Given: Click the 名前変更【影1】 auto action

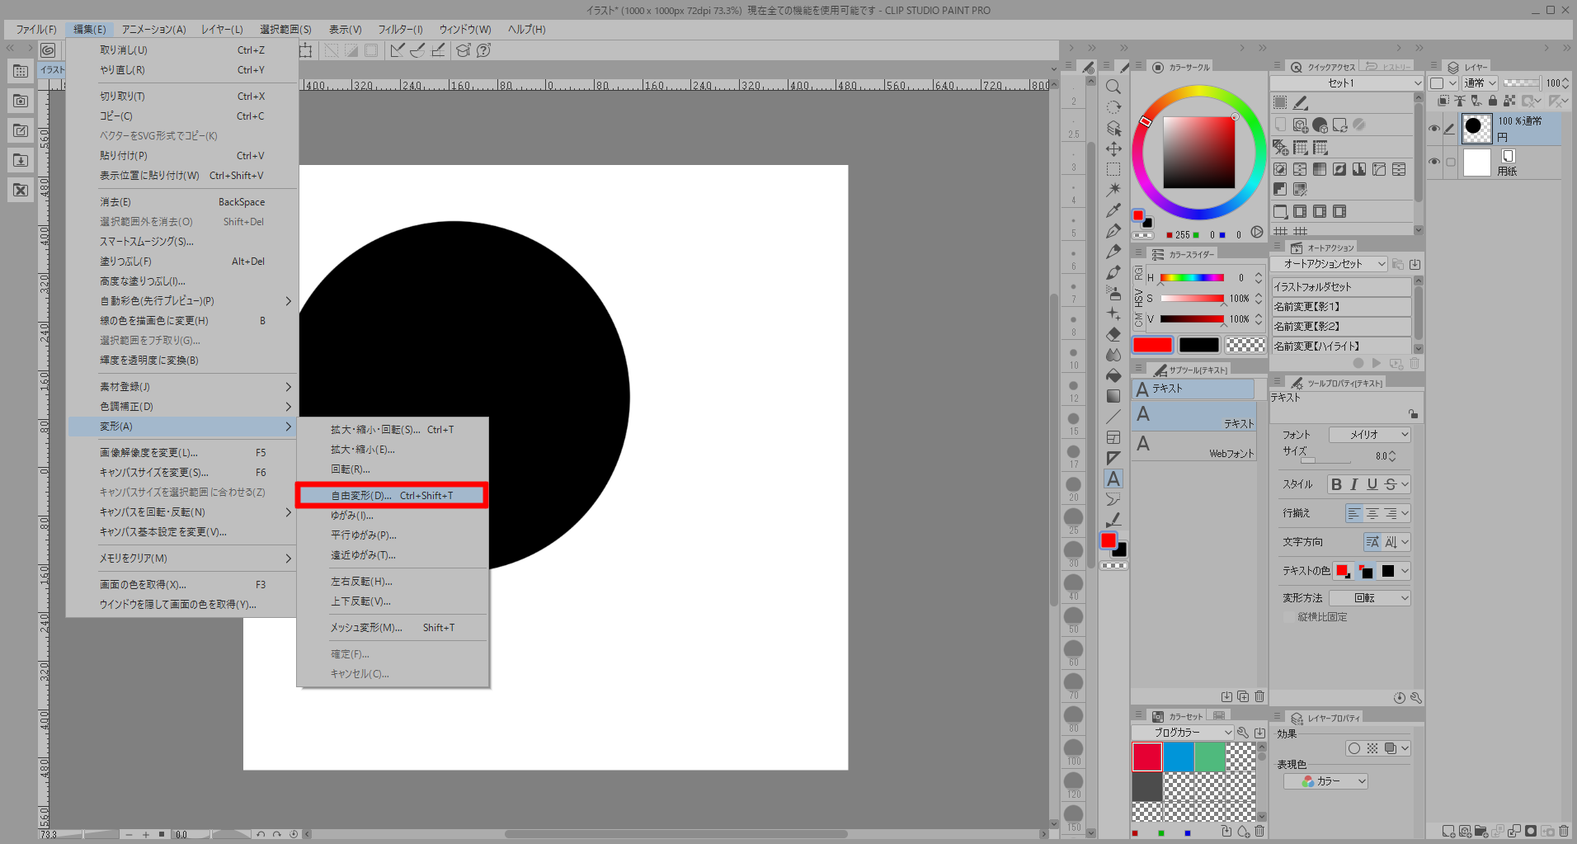Looking at the screenshot, I should [1341, 307].
